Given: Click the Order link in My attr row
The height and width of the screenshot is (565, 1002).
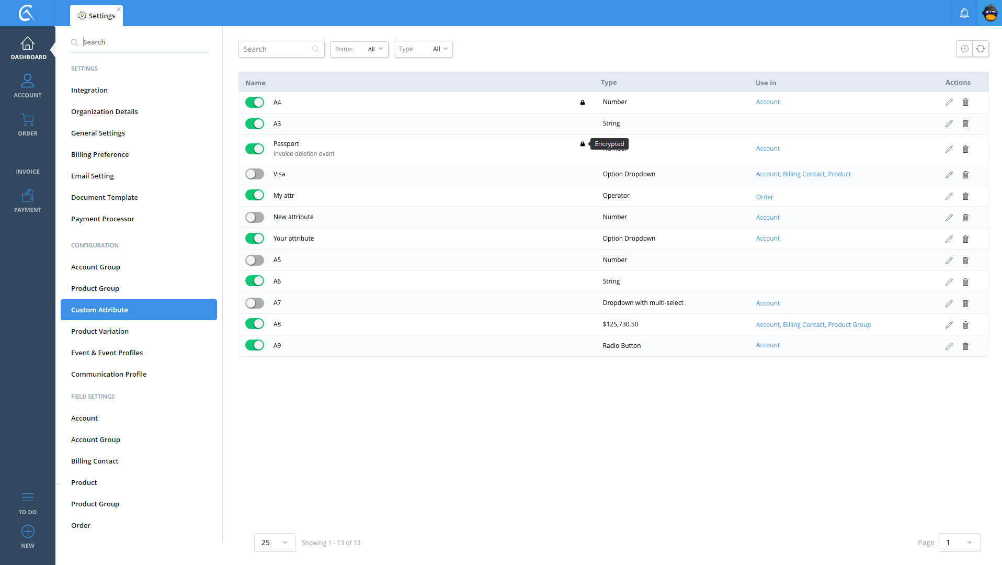Looking at the screenshot, I should [764, 197].
